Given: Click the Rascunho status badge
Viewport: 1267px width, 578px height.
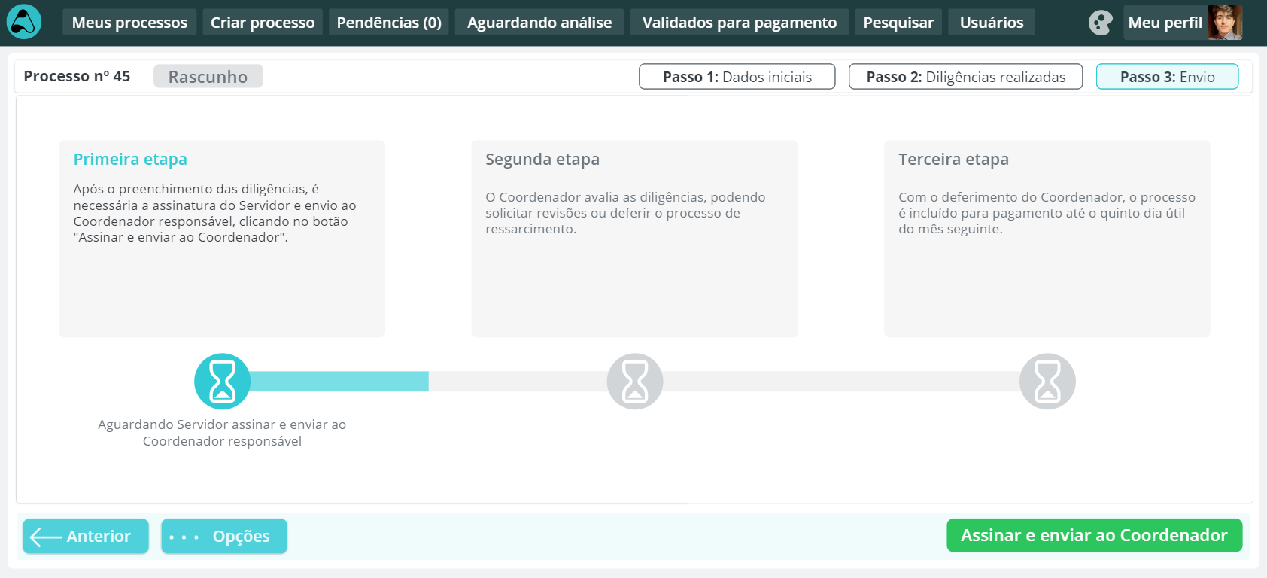Looking at the screenshot, I should click(x=208, y=76).
